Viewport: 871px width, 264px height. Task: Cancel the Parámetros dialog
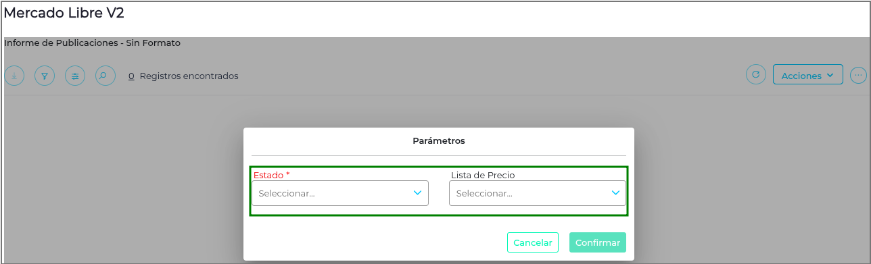click(x=533, y=242)
